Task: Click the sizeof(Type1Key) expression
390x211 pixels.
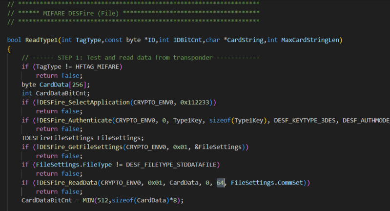Action: point(238,120)
